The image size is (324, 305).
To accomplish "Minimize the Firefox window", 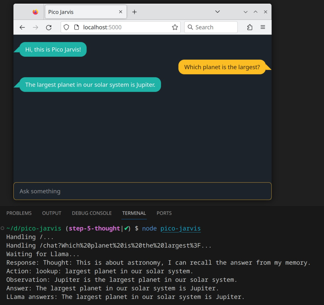I will [x=245, y=12].
